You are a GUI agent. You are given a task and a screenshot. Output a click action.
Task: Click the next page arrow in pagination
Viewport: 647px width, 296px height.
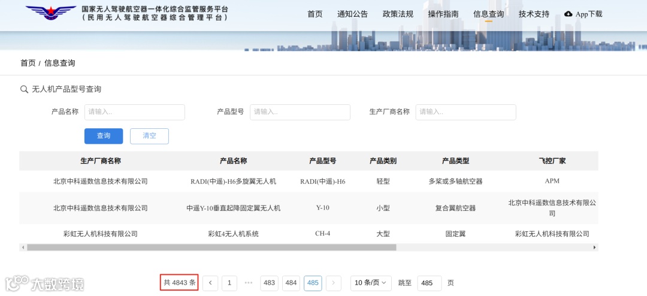click(x=334, y=283)
